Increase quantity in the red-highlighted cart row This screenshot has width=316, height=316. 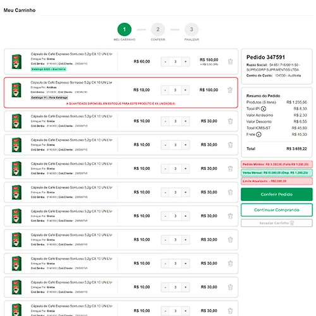pyautogui.click(x=185, y=90)
